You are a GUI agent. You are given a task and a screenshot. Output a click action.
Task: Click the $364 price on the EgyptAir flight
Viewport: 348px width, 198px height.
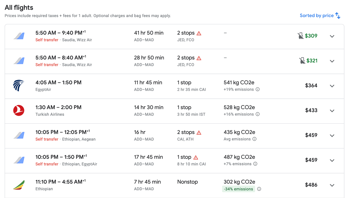pos(312,86)
